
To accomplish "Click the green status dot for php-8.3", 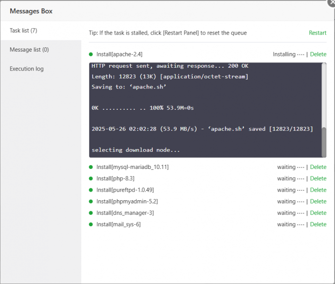I will pyautogui.click(x=91, y=178).
